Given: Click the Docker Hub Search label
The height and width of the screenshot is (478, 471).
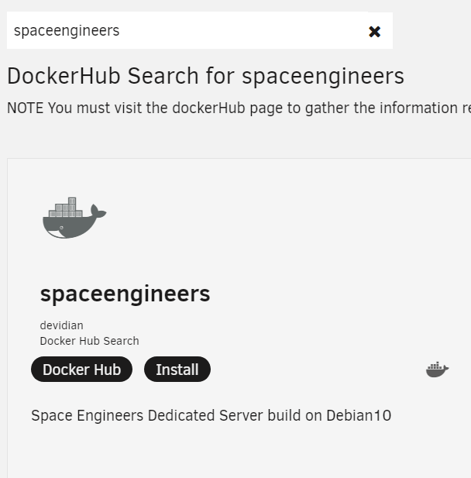Looking at the screenshot, I should click(x=89, y=341).
